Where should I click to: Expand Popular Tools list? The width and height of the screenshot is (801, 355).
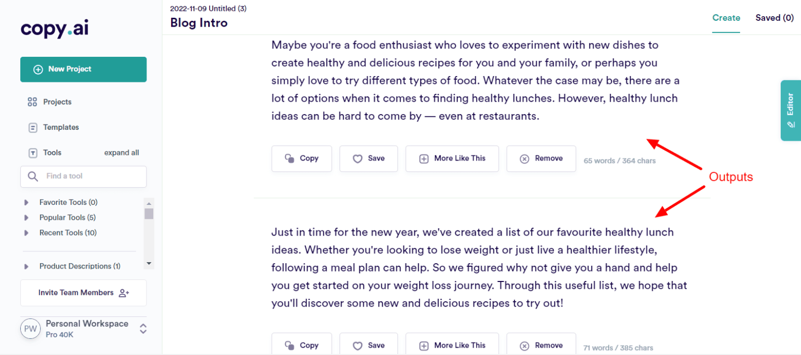(x=67, y=217)
